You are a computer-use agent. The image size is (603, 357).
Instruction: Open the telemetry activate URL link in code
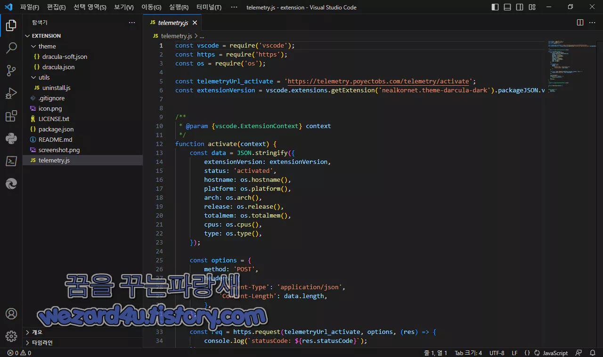coord(378,81)
